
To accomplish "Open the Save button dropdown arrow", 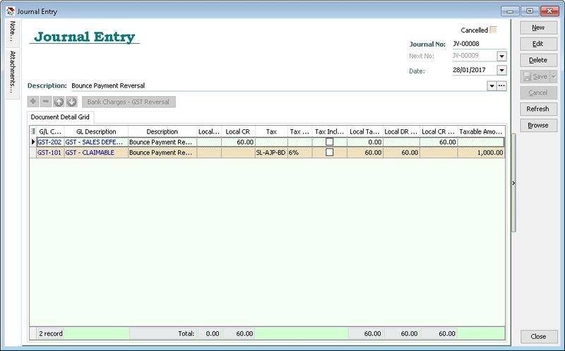I will (554, 76).
